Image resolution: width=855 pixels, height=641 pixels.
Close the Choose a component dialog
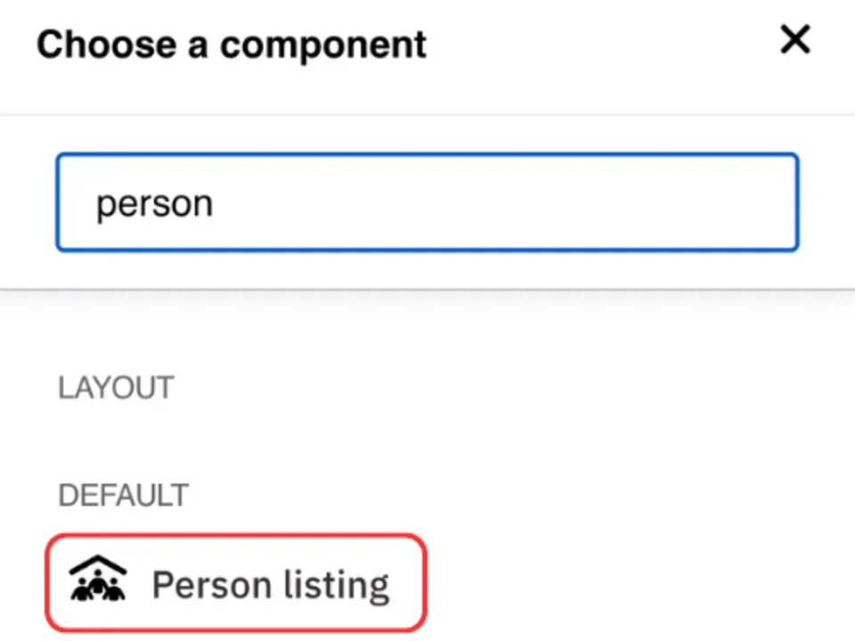(794, 40)
